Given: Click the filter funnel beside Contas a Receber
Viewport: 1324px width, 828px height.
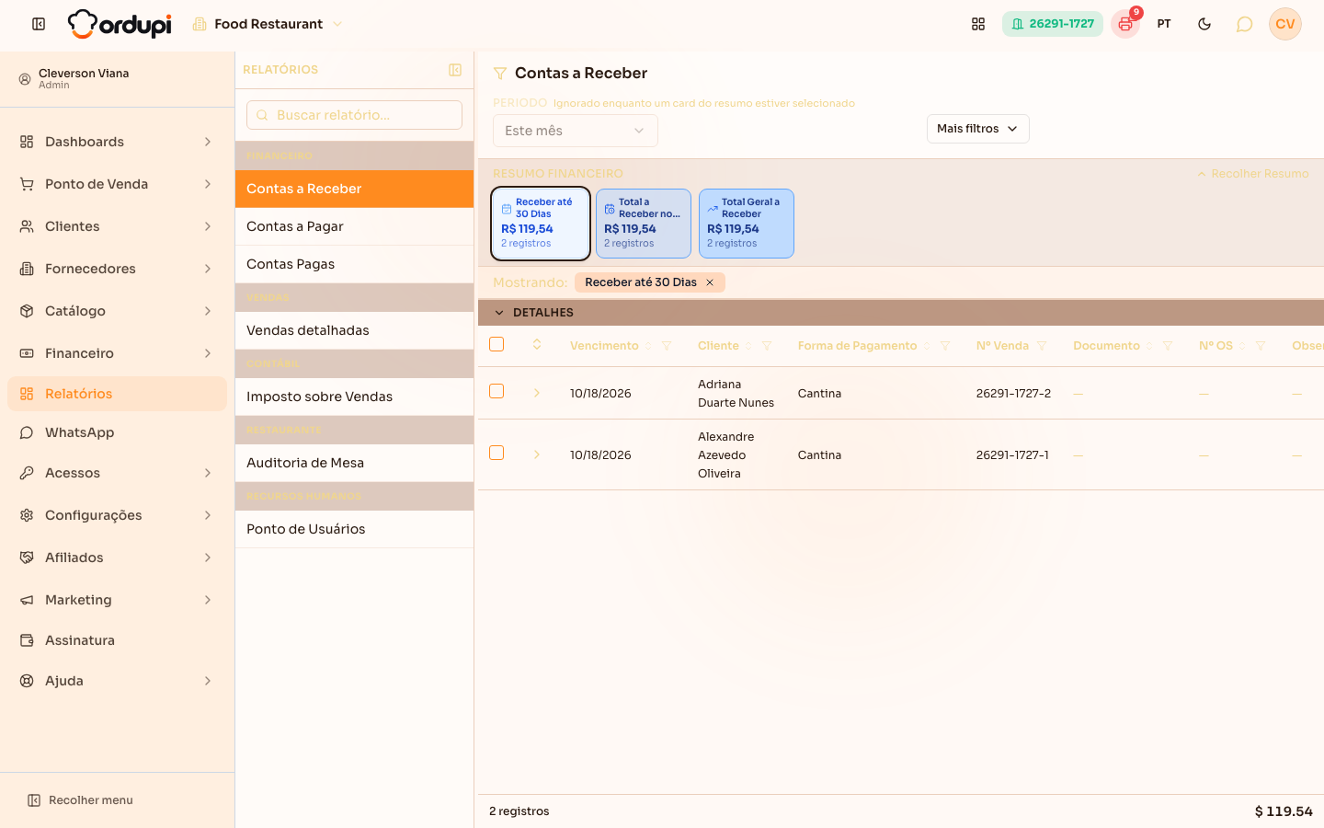Looking at the screenshot, I should pos(500,74).
